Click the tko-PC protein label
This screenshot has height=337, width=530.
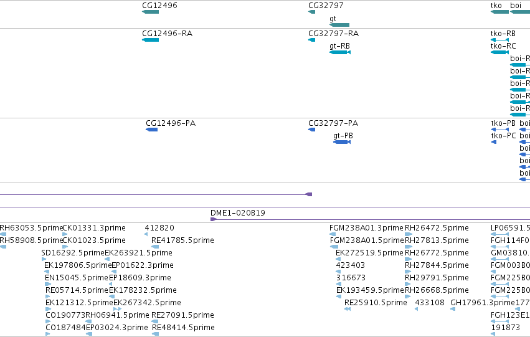(504, 136)
